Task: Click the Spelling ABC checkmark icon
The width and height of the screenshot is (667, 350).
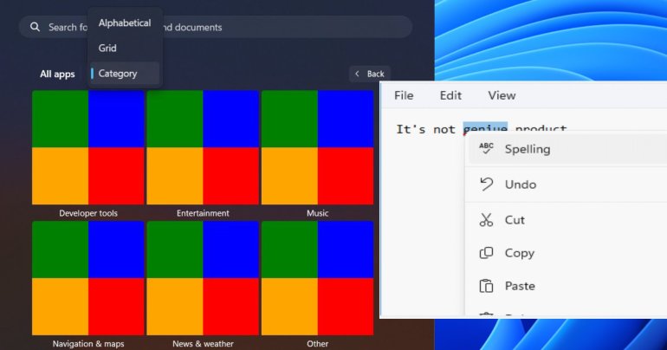Action: (x=487, y=148)
